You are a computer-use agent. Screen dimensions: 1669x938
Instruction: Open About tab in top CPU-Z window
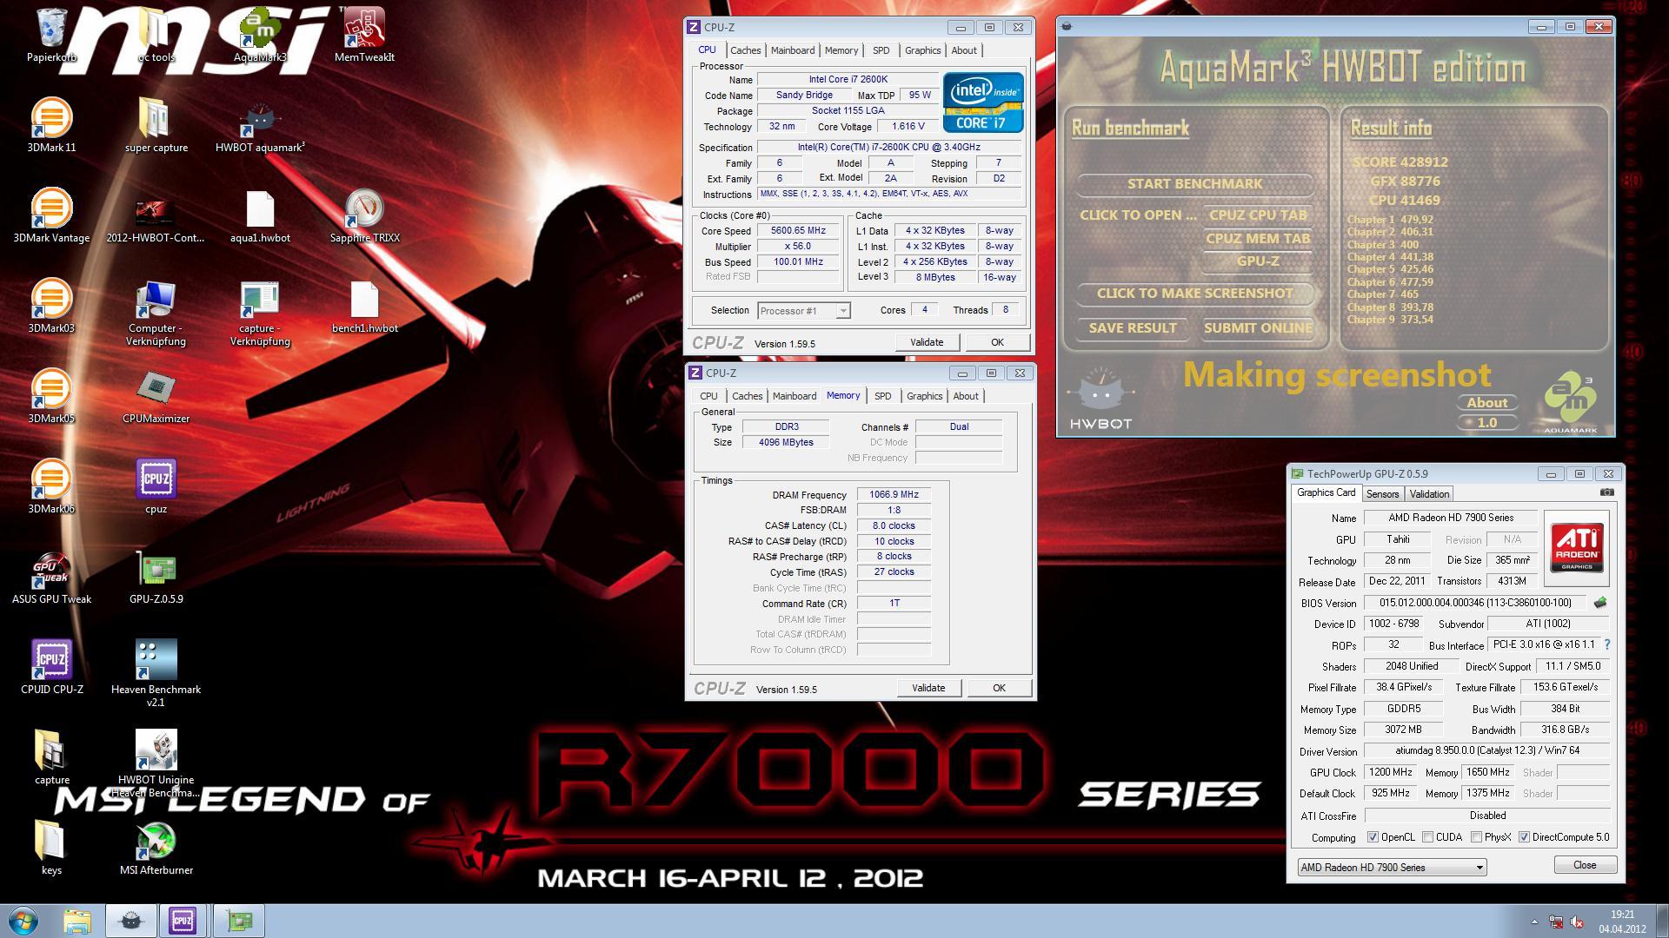tap(963, 50)
